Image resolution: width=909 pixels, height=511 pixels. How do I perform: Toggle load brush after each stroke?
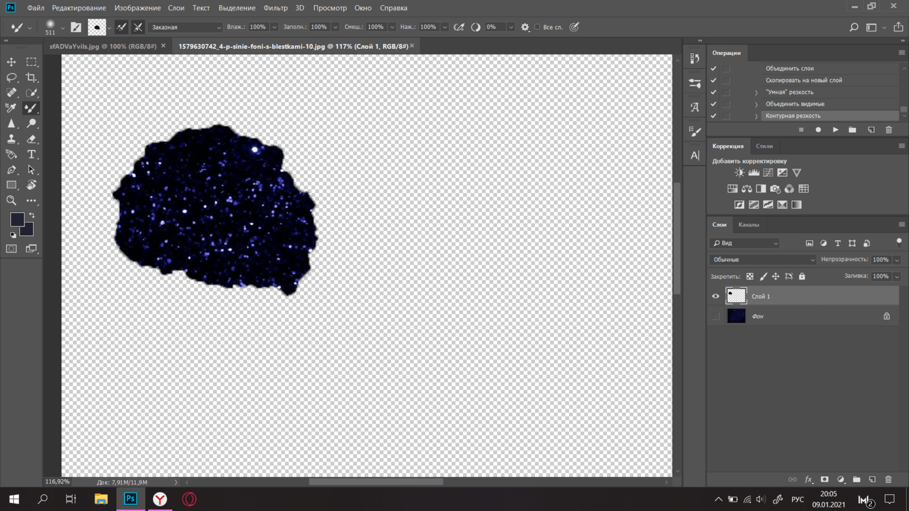point(121,27)
